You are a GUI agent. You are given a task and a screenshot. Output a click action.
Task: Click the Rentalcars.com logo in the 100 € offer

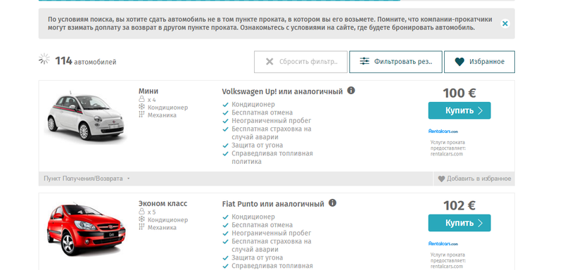[443, 131]
